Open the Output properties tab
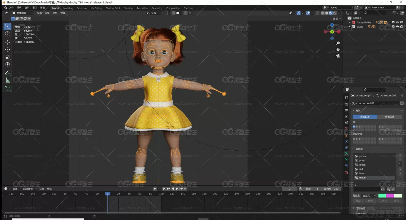The image size is (406, 220). click(346, 111)
